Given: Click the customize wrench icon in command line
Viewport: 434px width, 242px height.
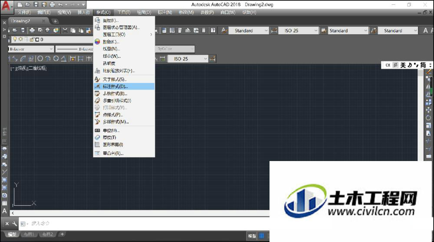Looking at the screenshot, I should tap(14, 223).
